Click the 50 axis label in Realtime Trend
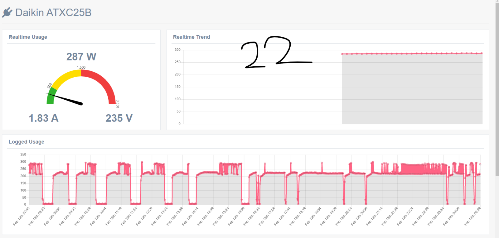Image resolution: width=499 pixels, height=238 pixels. click(178, 111)
